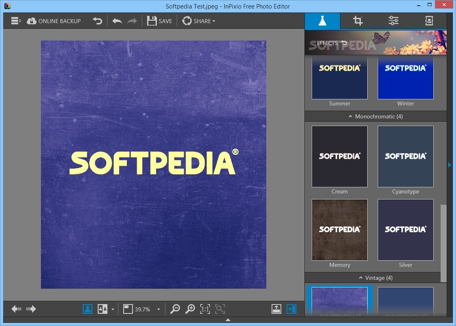Click the edited Softpedia image on the canvas
This screenshot has width=456, height=326.
pyautogui.click(x=154, y=165)
